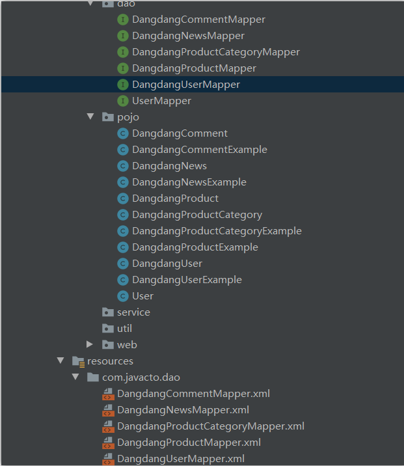
Task: Click the resources root folder icon
Action: (79, 362)
